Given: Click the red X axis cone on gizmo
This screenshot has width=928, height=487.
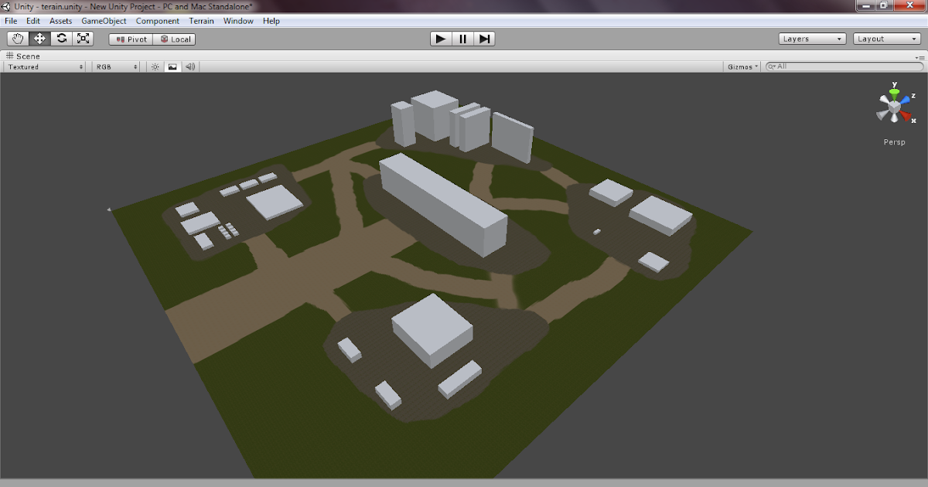Looking at the screenshot, I should click(x=906, y=117).
